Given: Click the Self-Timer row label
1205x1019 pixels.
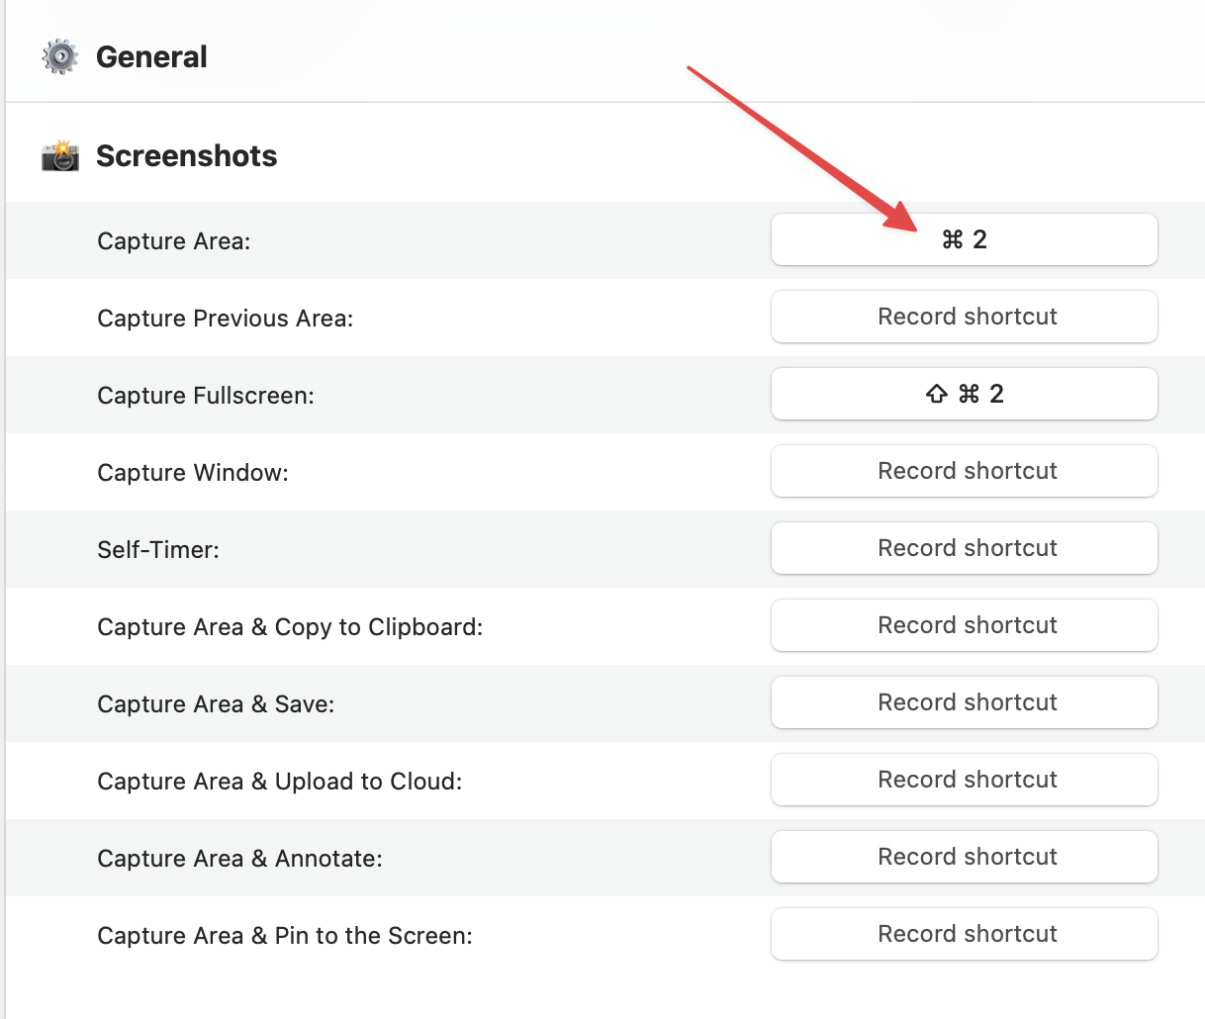Looking at the screenshot, I should [x=157, y=550].
